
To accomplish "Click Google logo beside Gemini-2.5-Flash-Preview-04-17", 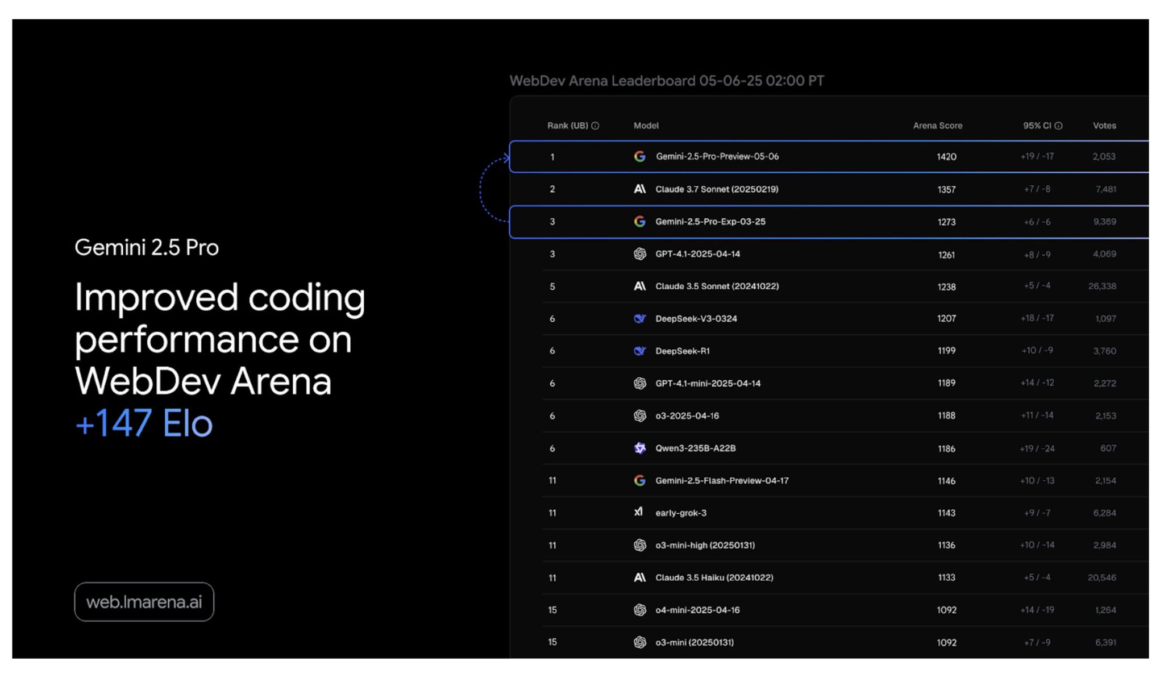I will (639, 480).
